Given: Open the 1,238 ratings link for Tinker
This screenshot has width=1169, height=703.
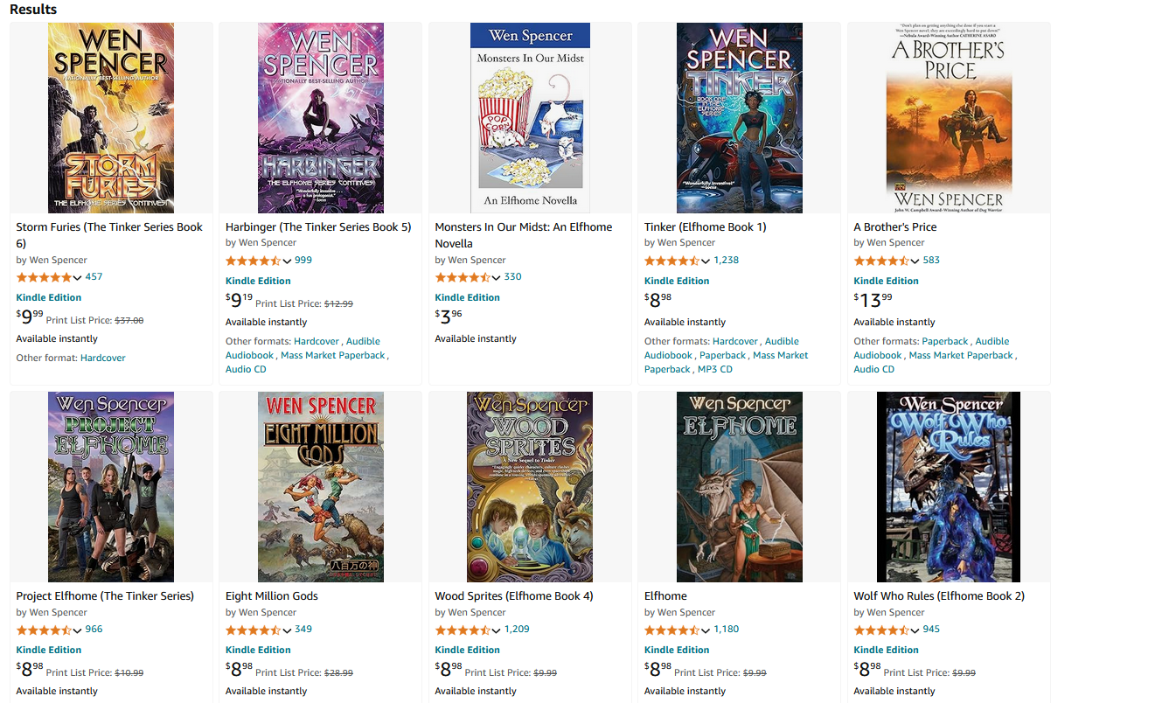Looking at the screenshot, I should [x=726, y=261].
